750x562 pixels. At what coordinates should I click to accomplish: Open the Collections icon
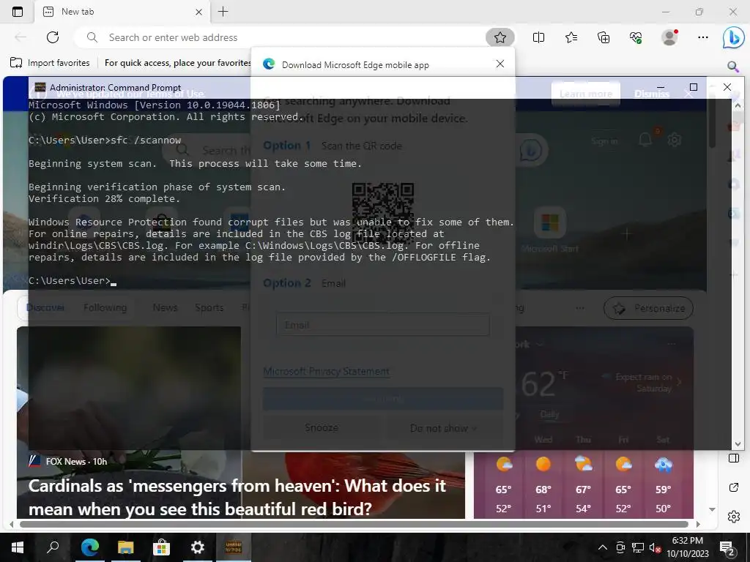[x=604, y=37]
